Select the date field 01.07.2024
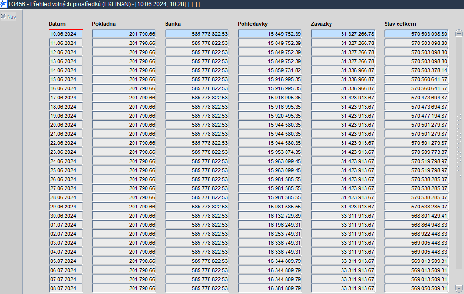 (x=66, y=225)
